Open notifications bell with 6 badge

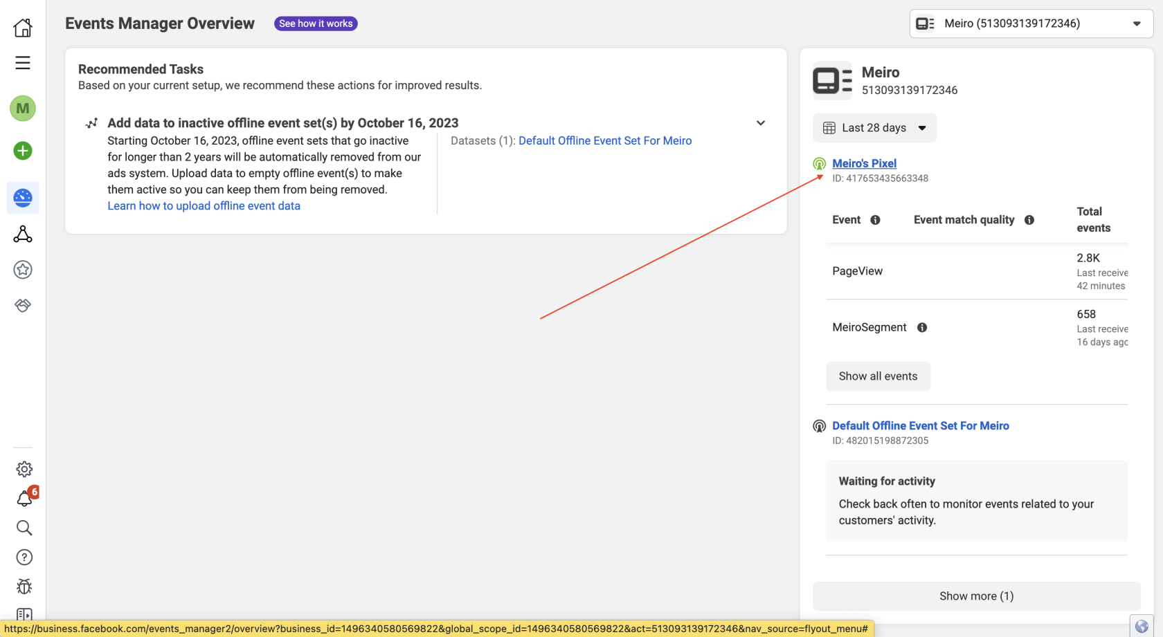coord(26,497)
